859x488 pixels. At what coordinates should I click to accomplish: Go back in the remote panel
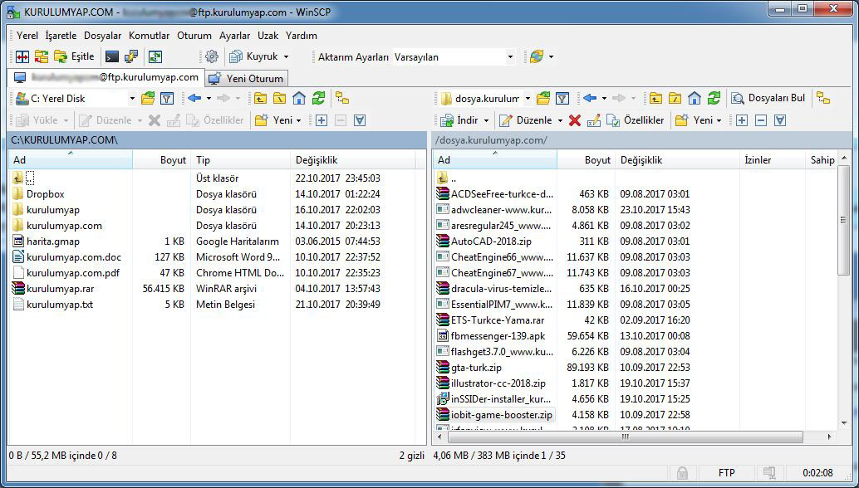point(590,99)
